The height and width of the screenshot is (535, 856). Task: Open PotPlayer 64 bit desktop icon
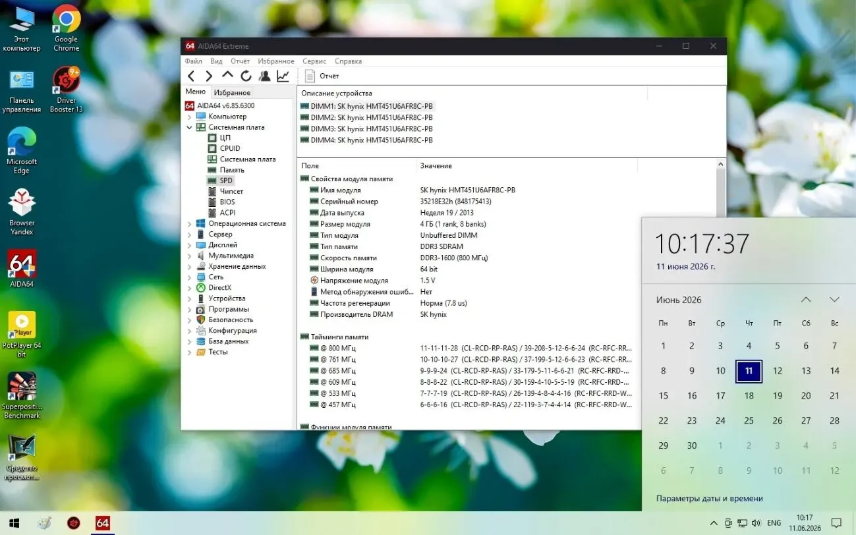click(22, 334)
